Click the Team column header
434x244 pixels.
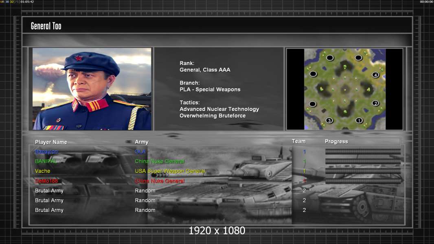pyautogui.click(x=298, y=141)
